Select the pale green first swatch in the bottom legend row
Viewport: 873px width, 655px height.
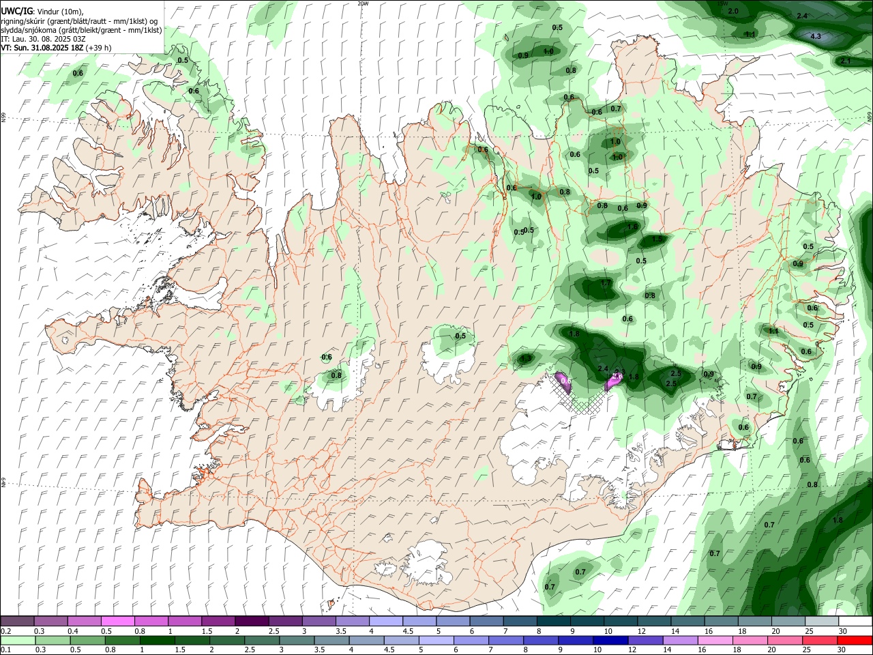[17, 641]
